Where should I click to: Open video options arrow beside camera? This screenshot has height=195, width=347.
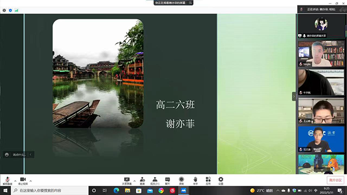point(30,181)
